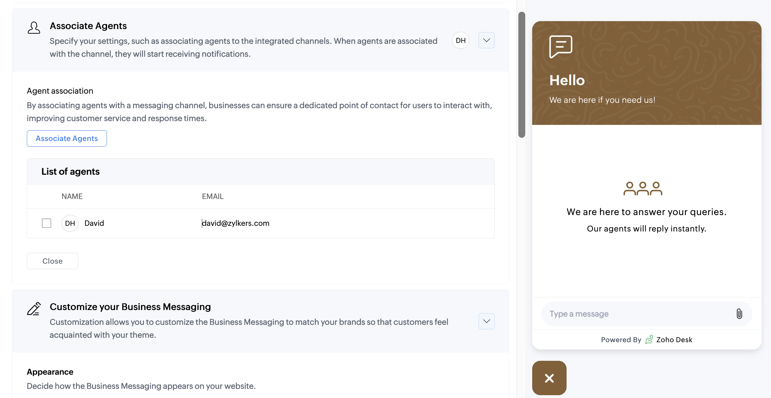Image resolution: width=771 pixels, height=398 pixels.
Task: Click the DH avatar in section header
Action: click(461, 40)
